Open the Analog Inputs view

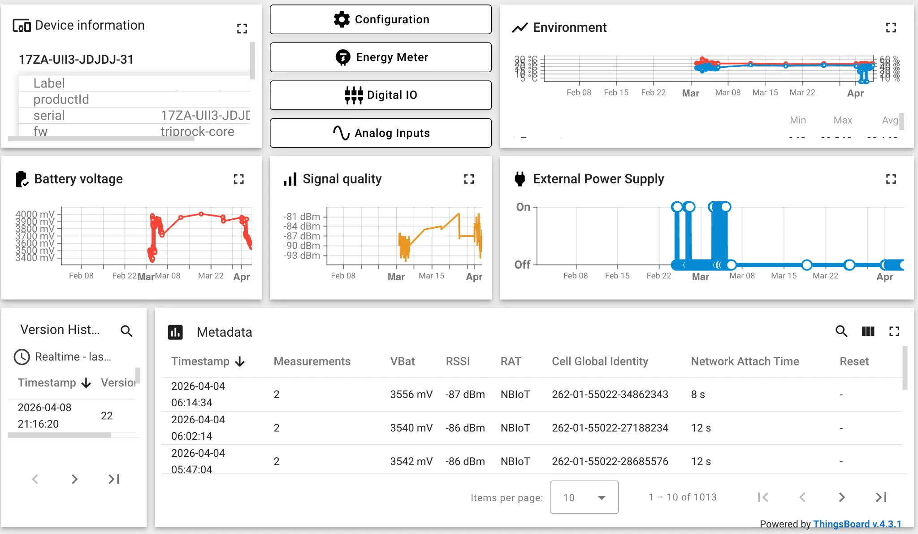(x=380, y=133)
